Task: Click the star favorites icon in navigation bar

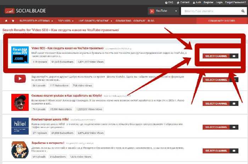Action: click(13, 21)
